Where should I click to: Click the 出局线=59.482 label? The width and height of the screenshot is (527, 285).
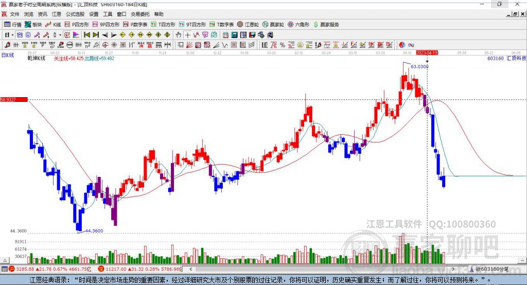99,59
